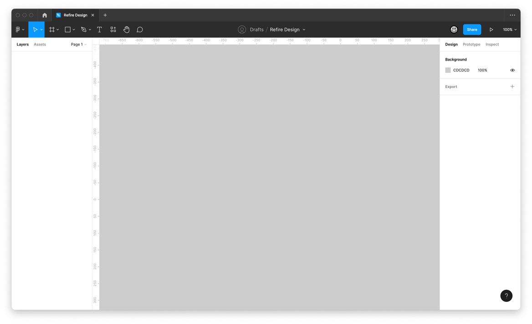Open the 100% zoom dropdown
The width and height of the screenshot is (532, 324).
coord(510,30)
